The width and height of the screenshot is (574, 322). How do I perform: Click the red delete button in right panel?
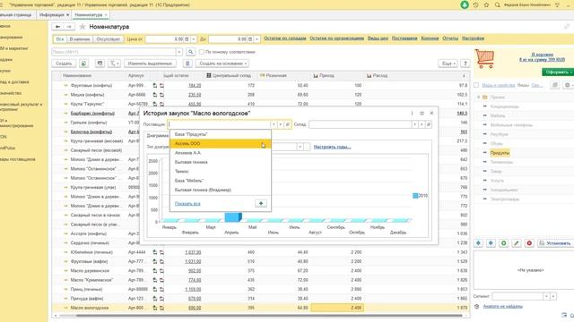[529, 243]
